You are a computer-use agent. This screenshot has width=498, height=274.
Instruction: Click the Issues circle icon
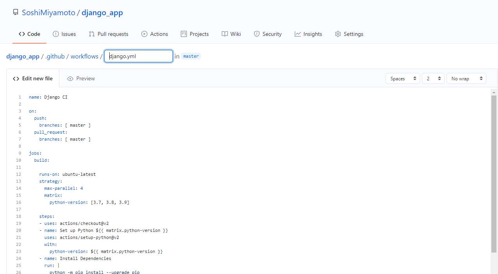click(56, 34)
